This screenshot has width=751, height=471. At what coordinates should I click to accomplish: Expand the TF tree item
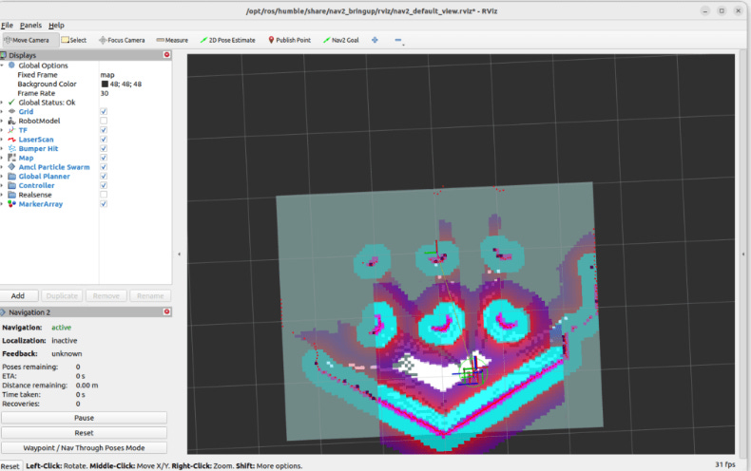2,130
